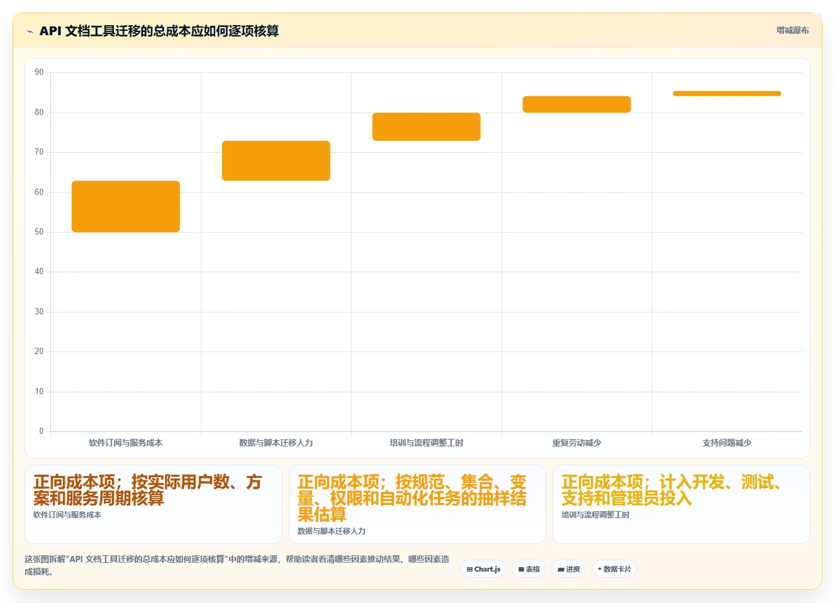835x603 pixels.
Task: Open the card 按规范、集合、变量、权限
Action: pos(417,504)
